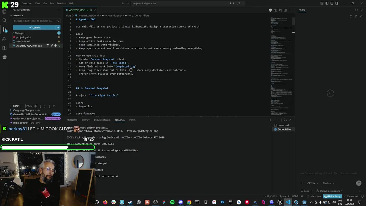Open Spotify from the Windows taskbar

click(x=172, y=202)
